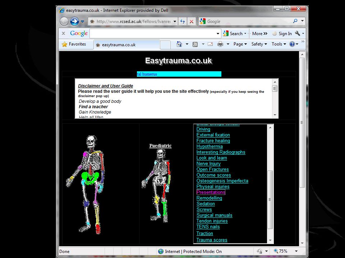Click the browser Back arrow button
This screenshot has height=258, width=345.
click(64, 21)
